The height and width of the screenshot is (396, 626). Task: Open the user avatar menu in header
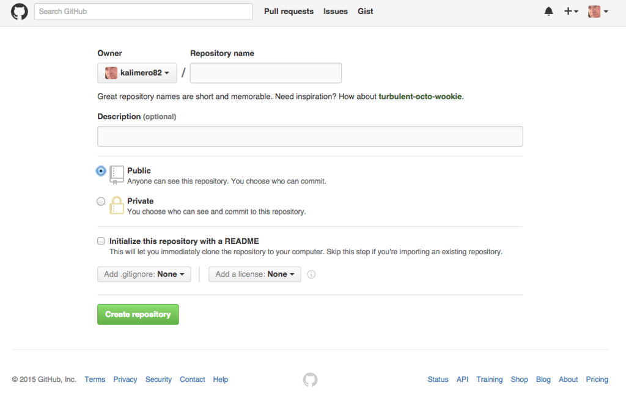point(598,12)
